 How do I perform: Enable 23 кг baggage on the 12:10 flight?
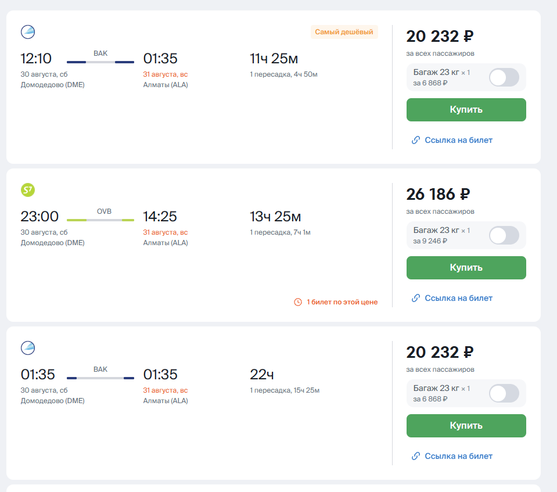(x=504, y=77)
